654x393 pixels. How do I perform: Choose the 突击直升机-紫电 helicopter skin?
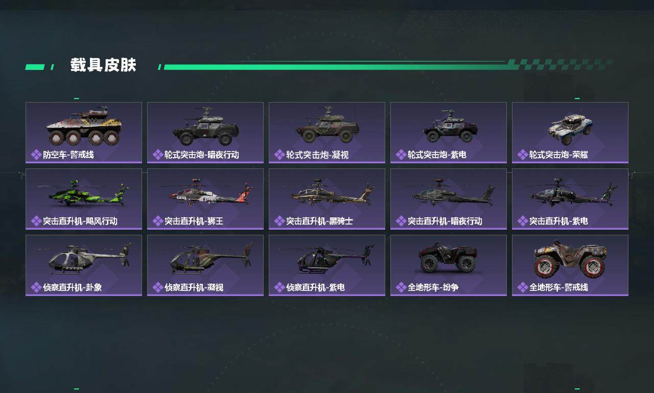click(x=570, y=199)
